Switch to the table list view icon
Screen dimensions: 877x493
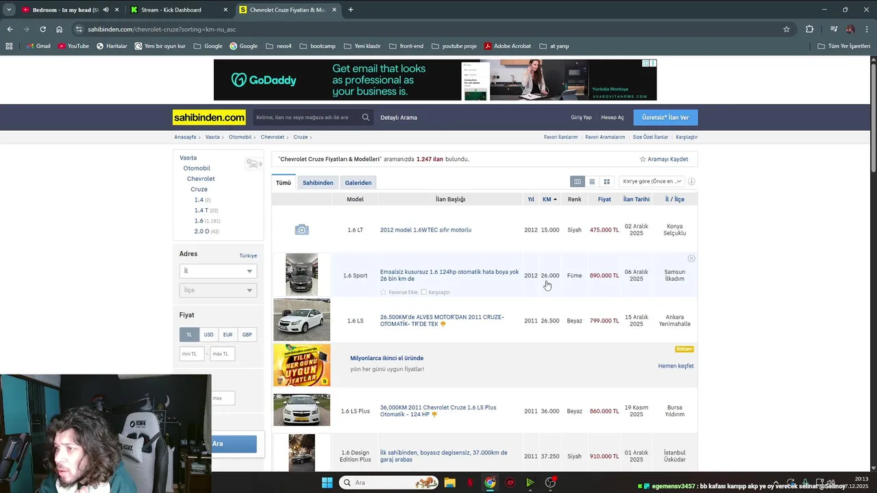(578, 181)
